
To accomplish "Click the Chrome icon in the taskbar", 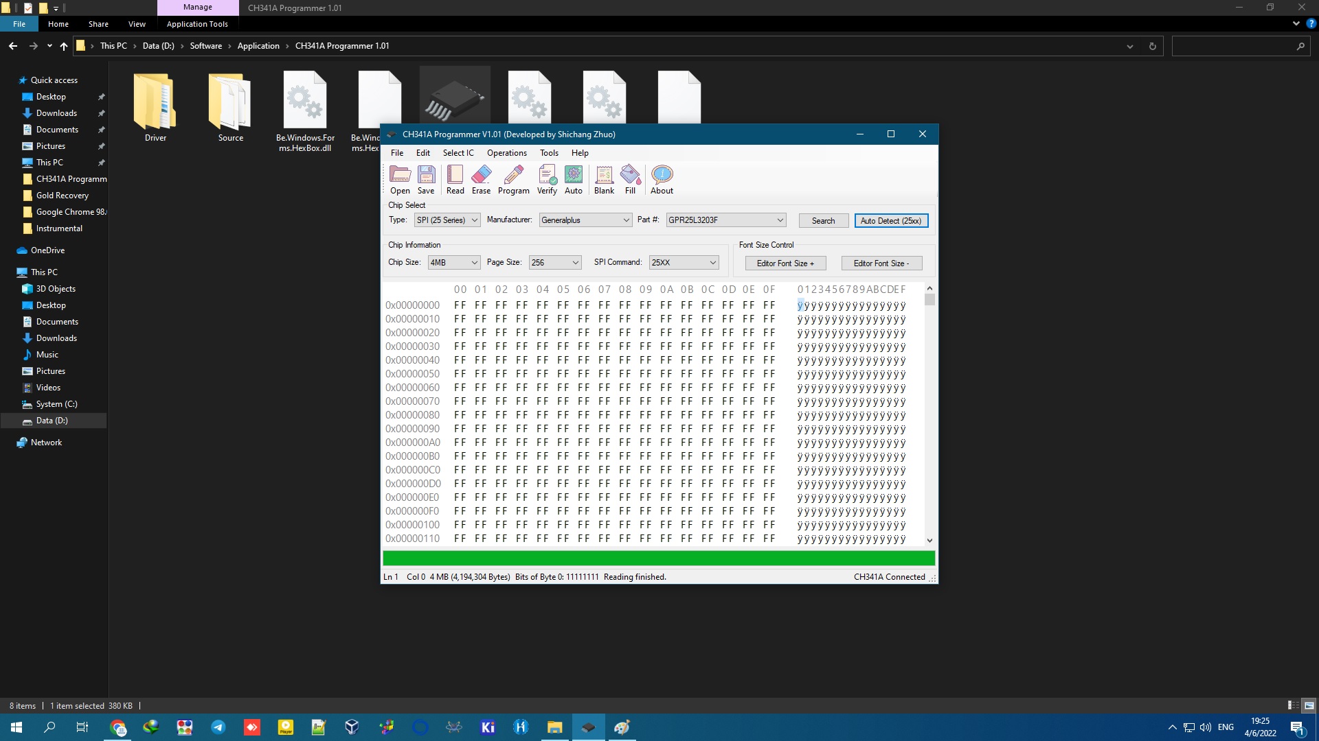I will tap(118, 727).
